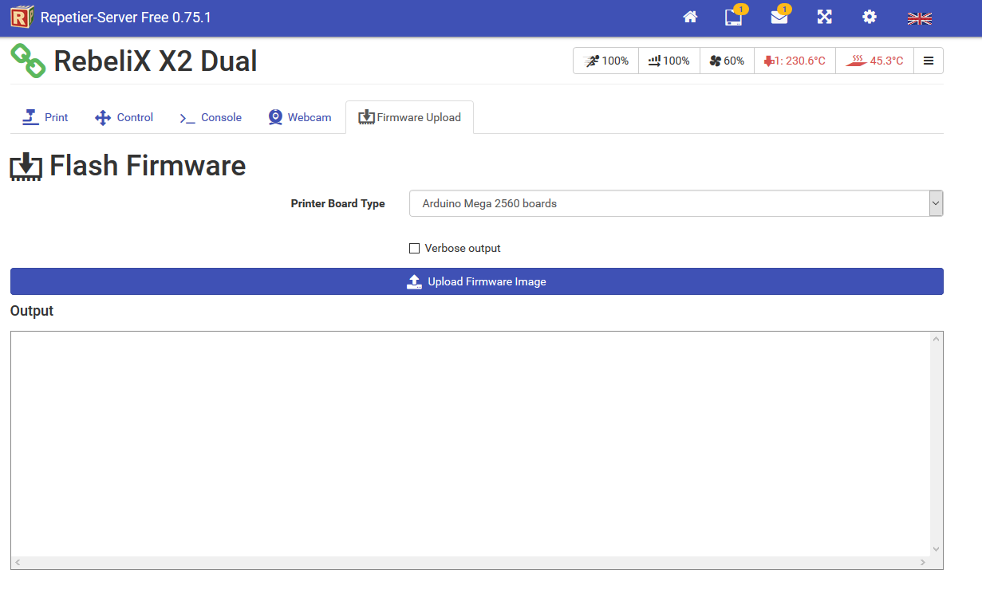Open the 100% speed multiplier control

pyautogui.click(x=606, y=61)
